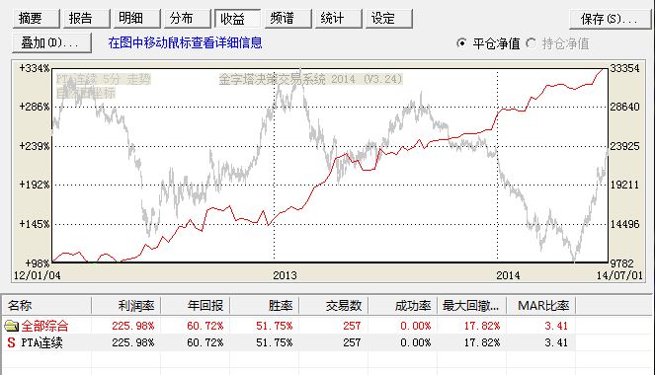The image size is (655, 375).
Task: Click the 2013 marker on chart axis
Action: tap(285, 275)
